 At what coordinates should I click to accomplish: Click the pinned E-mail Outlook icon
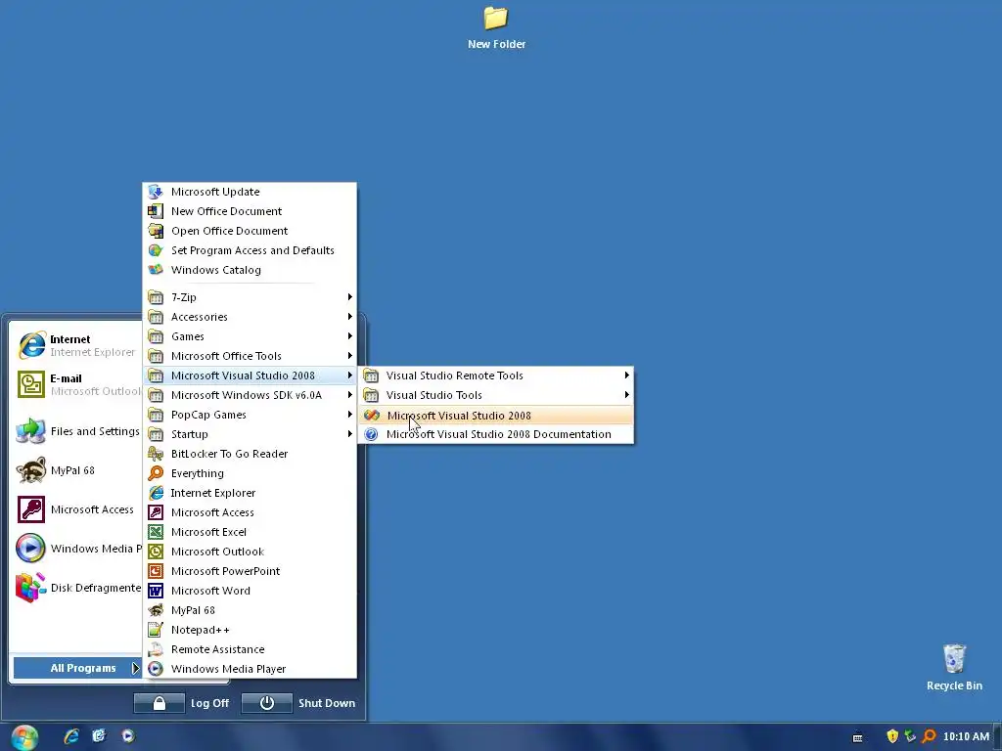pos(31,384)
